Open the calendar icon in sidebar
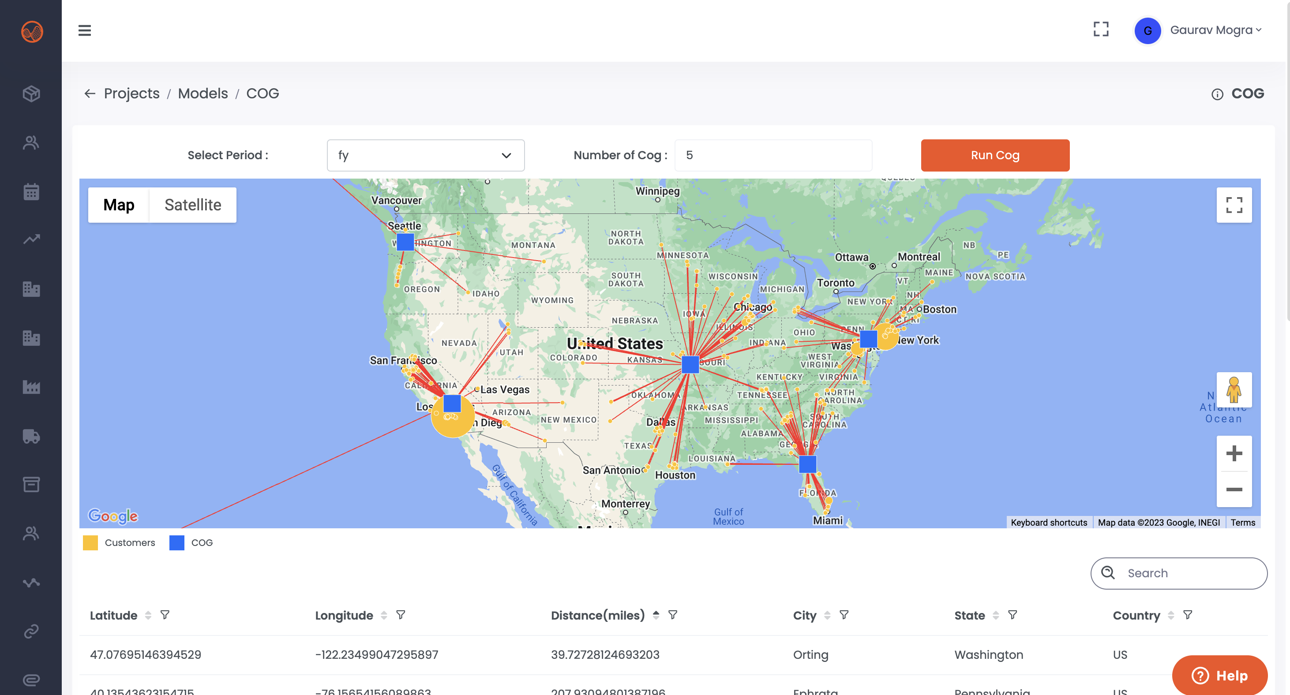The width and height of the screenshot is (1290, 695). point(31,192)
